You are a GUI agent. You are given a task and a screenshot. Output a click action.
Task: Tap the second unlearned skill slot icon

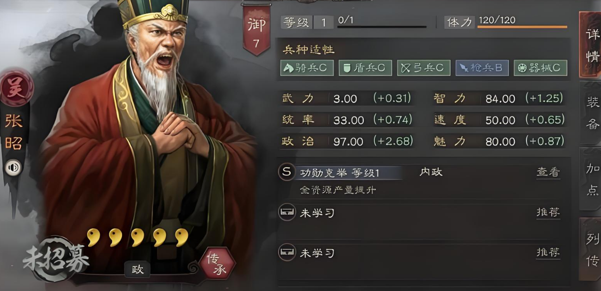[x=287, y=252]
